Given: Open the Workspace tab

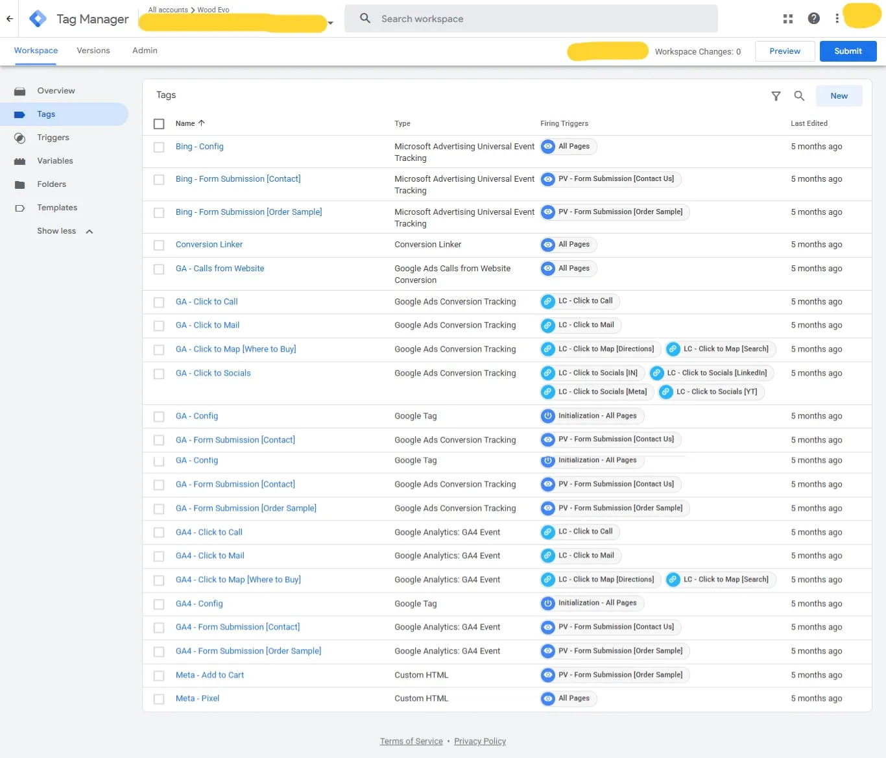Looking at the screenshot, I should point(36,51).
